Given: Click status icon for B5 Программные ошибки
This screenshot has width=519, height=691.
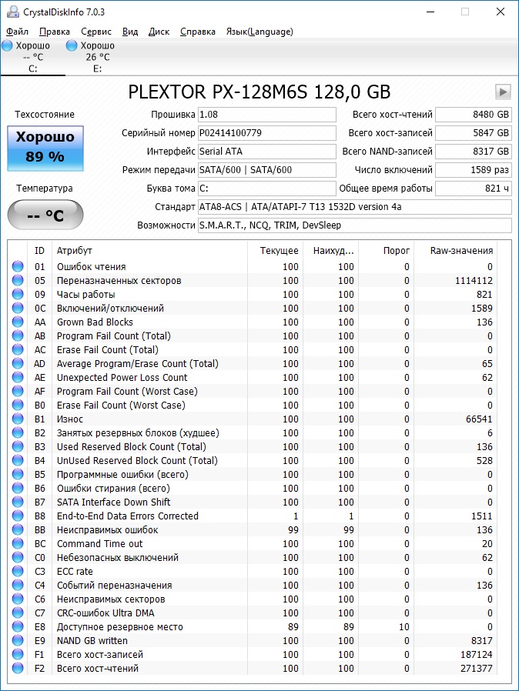Looking at the screenshot, I should coord(18,474).
